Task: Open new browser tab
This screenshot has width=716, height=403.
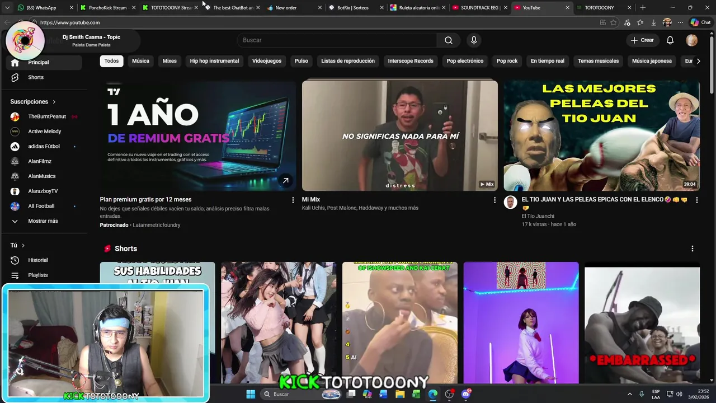Action: (643, 8)
